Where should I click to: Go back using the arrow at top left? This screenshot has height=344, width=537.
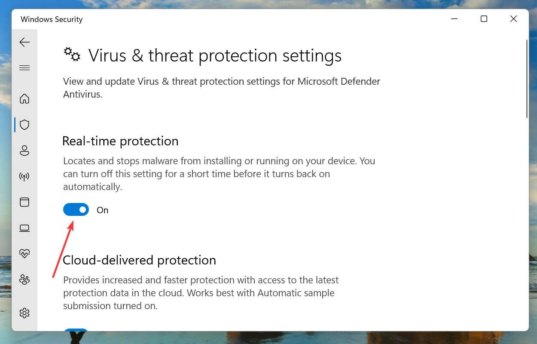tap(24, 42)
